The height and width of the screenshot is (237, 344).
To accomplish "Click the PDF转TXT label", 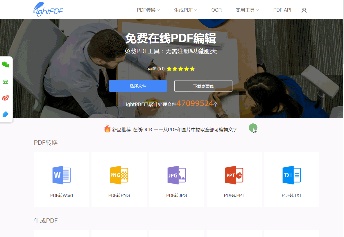I will [292, 195].
